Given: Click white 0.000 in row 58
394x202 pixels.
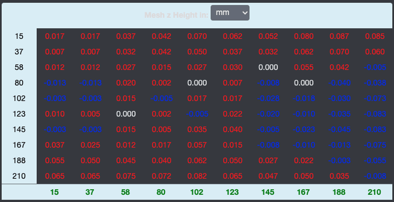Looking at the screenshot, I should [268, 67].
